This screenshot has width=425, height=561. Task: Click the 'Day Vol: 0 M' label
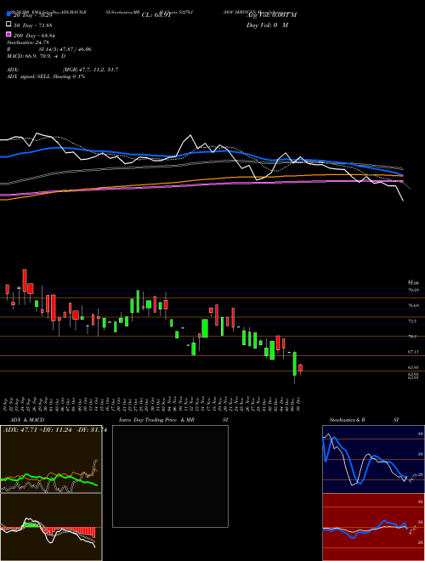(267, 25)
